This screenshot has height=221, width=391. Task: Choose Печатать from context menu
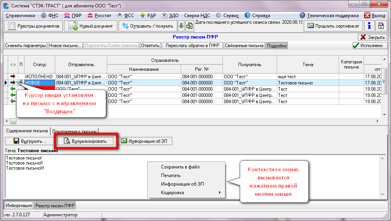(x=186, y=175)
